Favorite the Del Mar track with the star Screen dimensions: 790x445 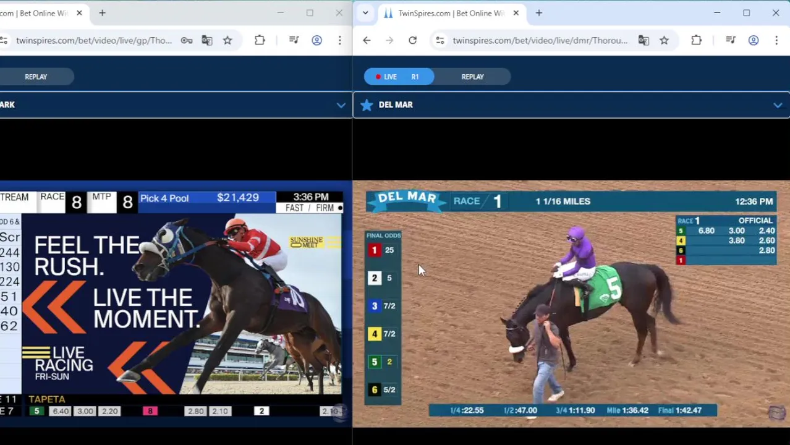tap(367, 105)
